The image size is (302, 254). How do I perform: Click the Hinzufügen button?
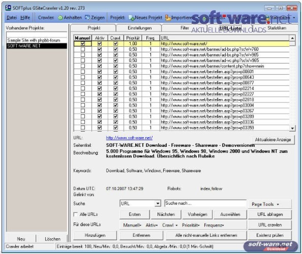click(x=95, y=235)
